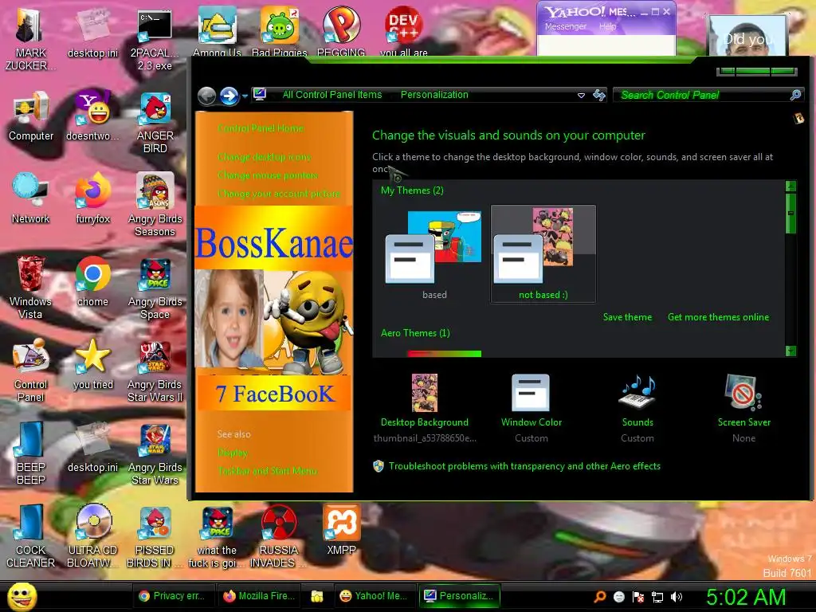The height and width of the screenshot is (612, 816).
Task: Launch Bad Piggies desktop shortcut
Action: pos(280,31)
